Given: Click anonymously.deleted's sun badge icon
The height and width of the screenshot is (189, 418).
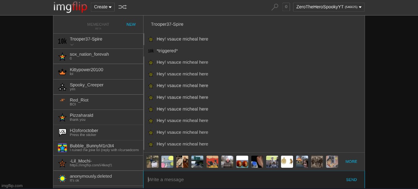Looking at the screenshot, I should (x=62, y=178).
